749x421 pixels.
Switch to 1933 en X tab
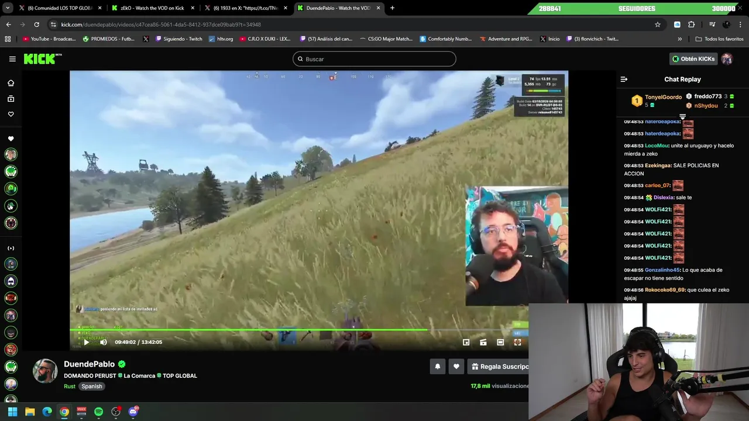click(x=246, y=8)
